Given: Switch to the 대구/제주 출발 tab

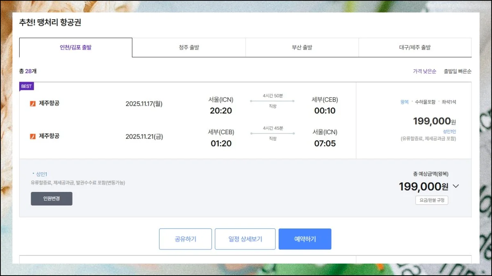Looking at the screenshot, I should pyautogui.click(x=415, y=48).
